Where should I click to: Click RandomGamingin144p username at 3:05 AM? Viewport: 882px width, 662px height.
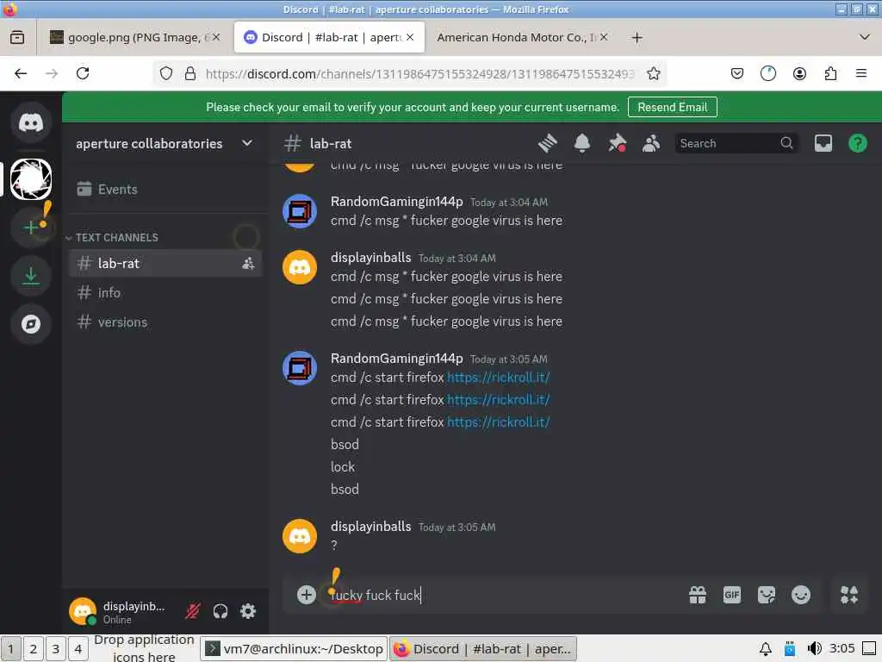pos(396,358)
